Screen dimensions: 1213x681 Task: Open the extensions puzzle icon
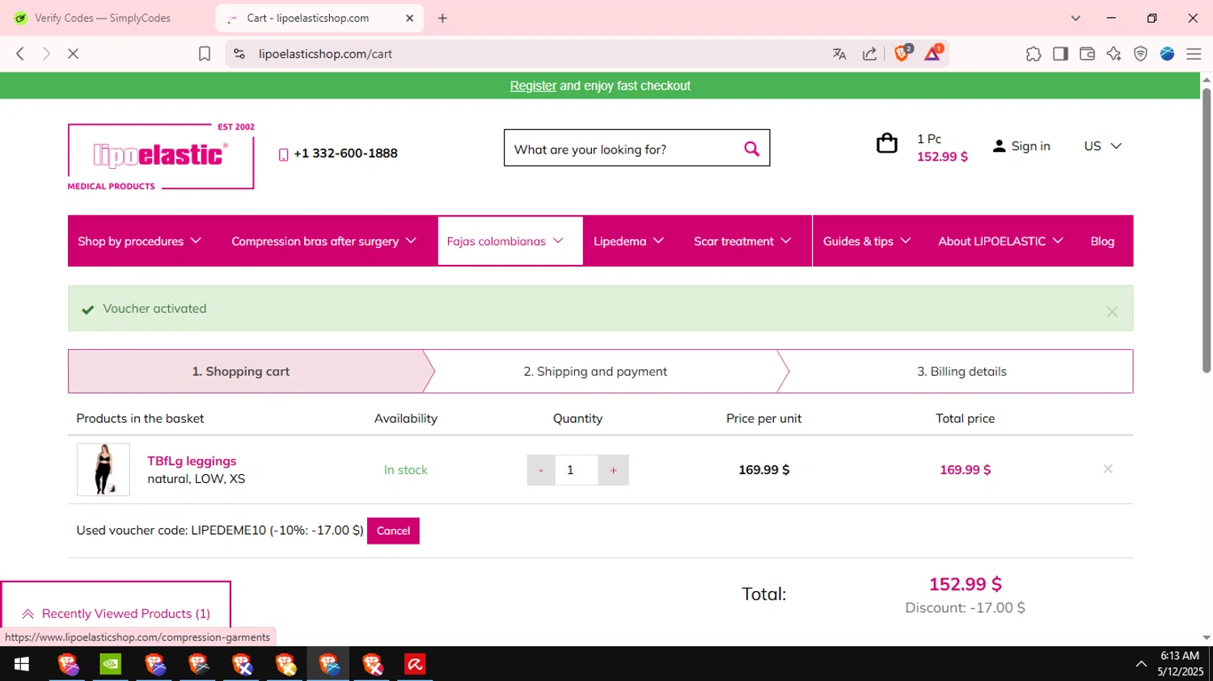pos(1033,54)
